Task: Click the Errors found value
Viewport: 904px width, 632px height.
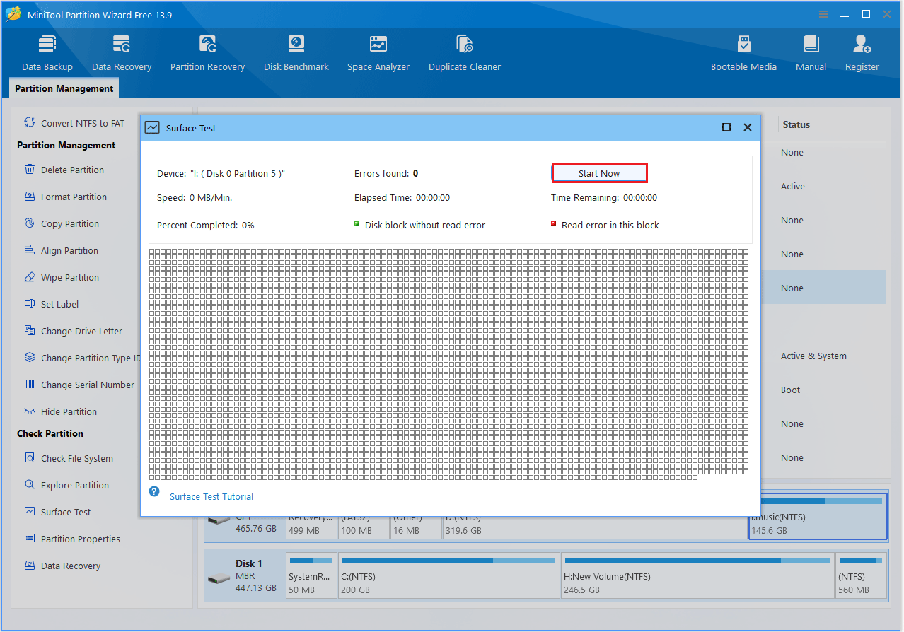Action: (x=415, y=173)
